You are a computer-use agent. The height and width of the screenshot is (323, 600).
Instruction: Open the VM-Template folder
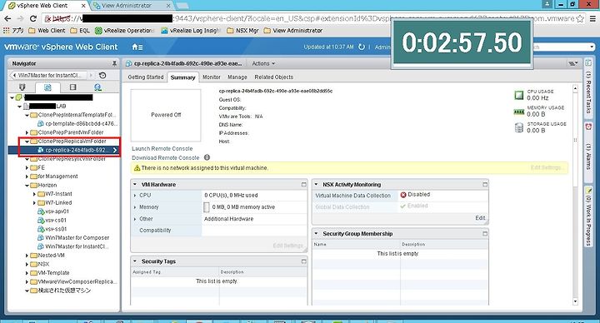pyautogui.click(x=50, y=273)
